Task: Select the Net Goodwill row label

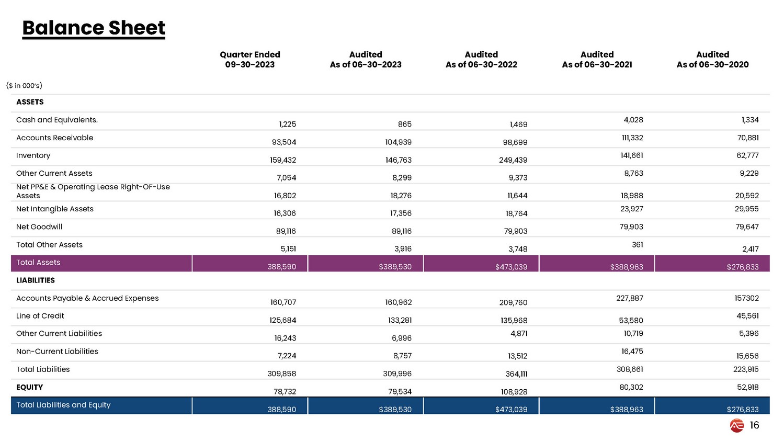Action: pos(39,227)
